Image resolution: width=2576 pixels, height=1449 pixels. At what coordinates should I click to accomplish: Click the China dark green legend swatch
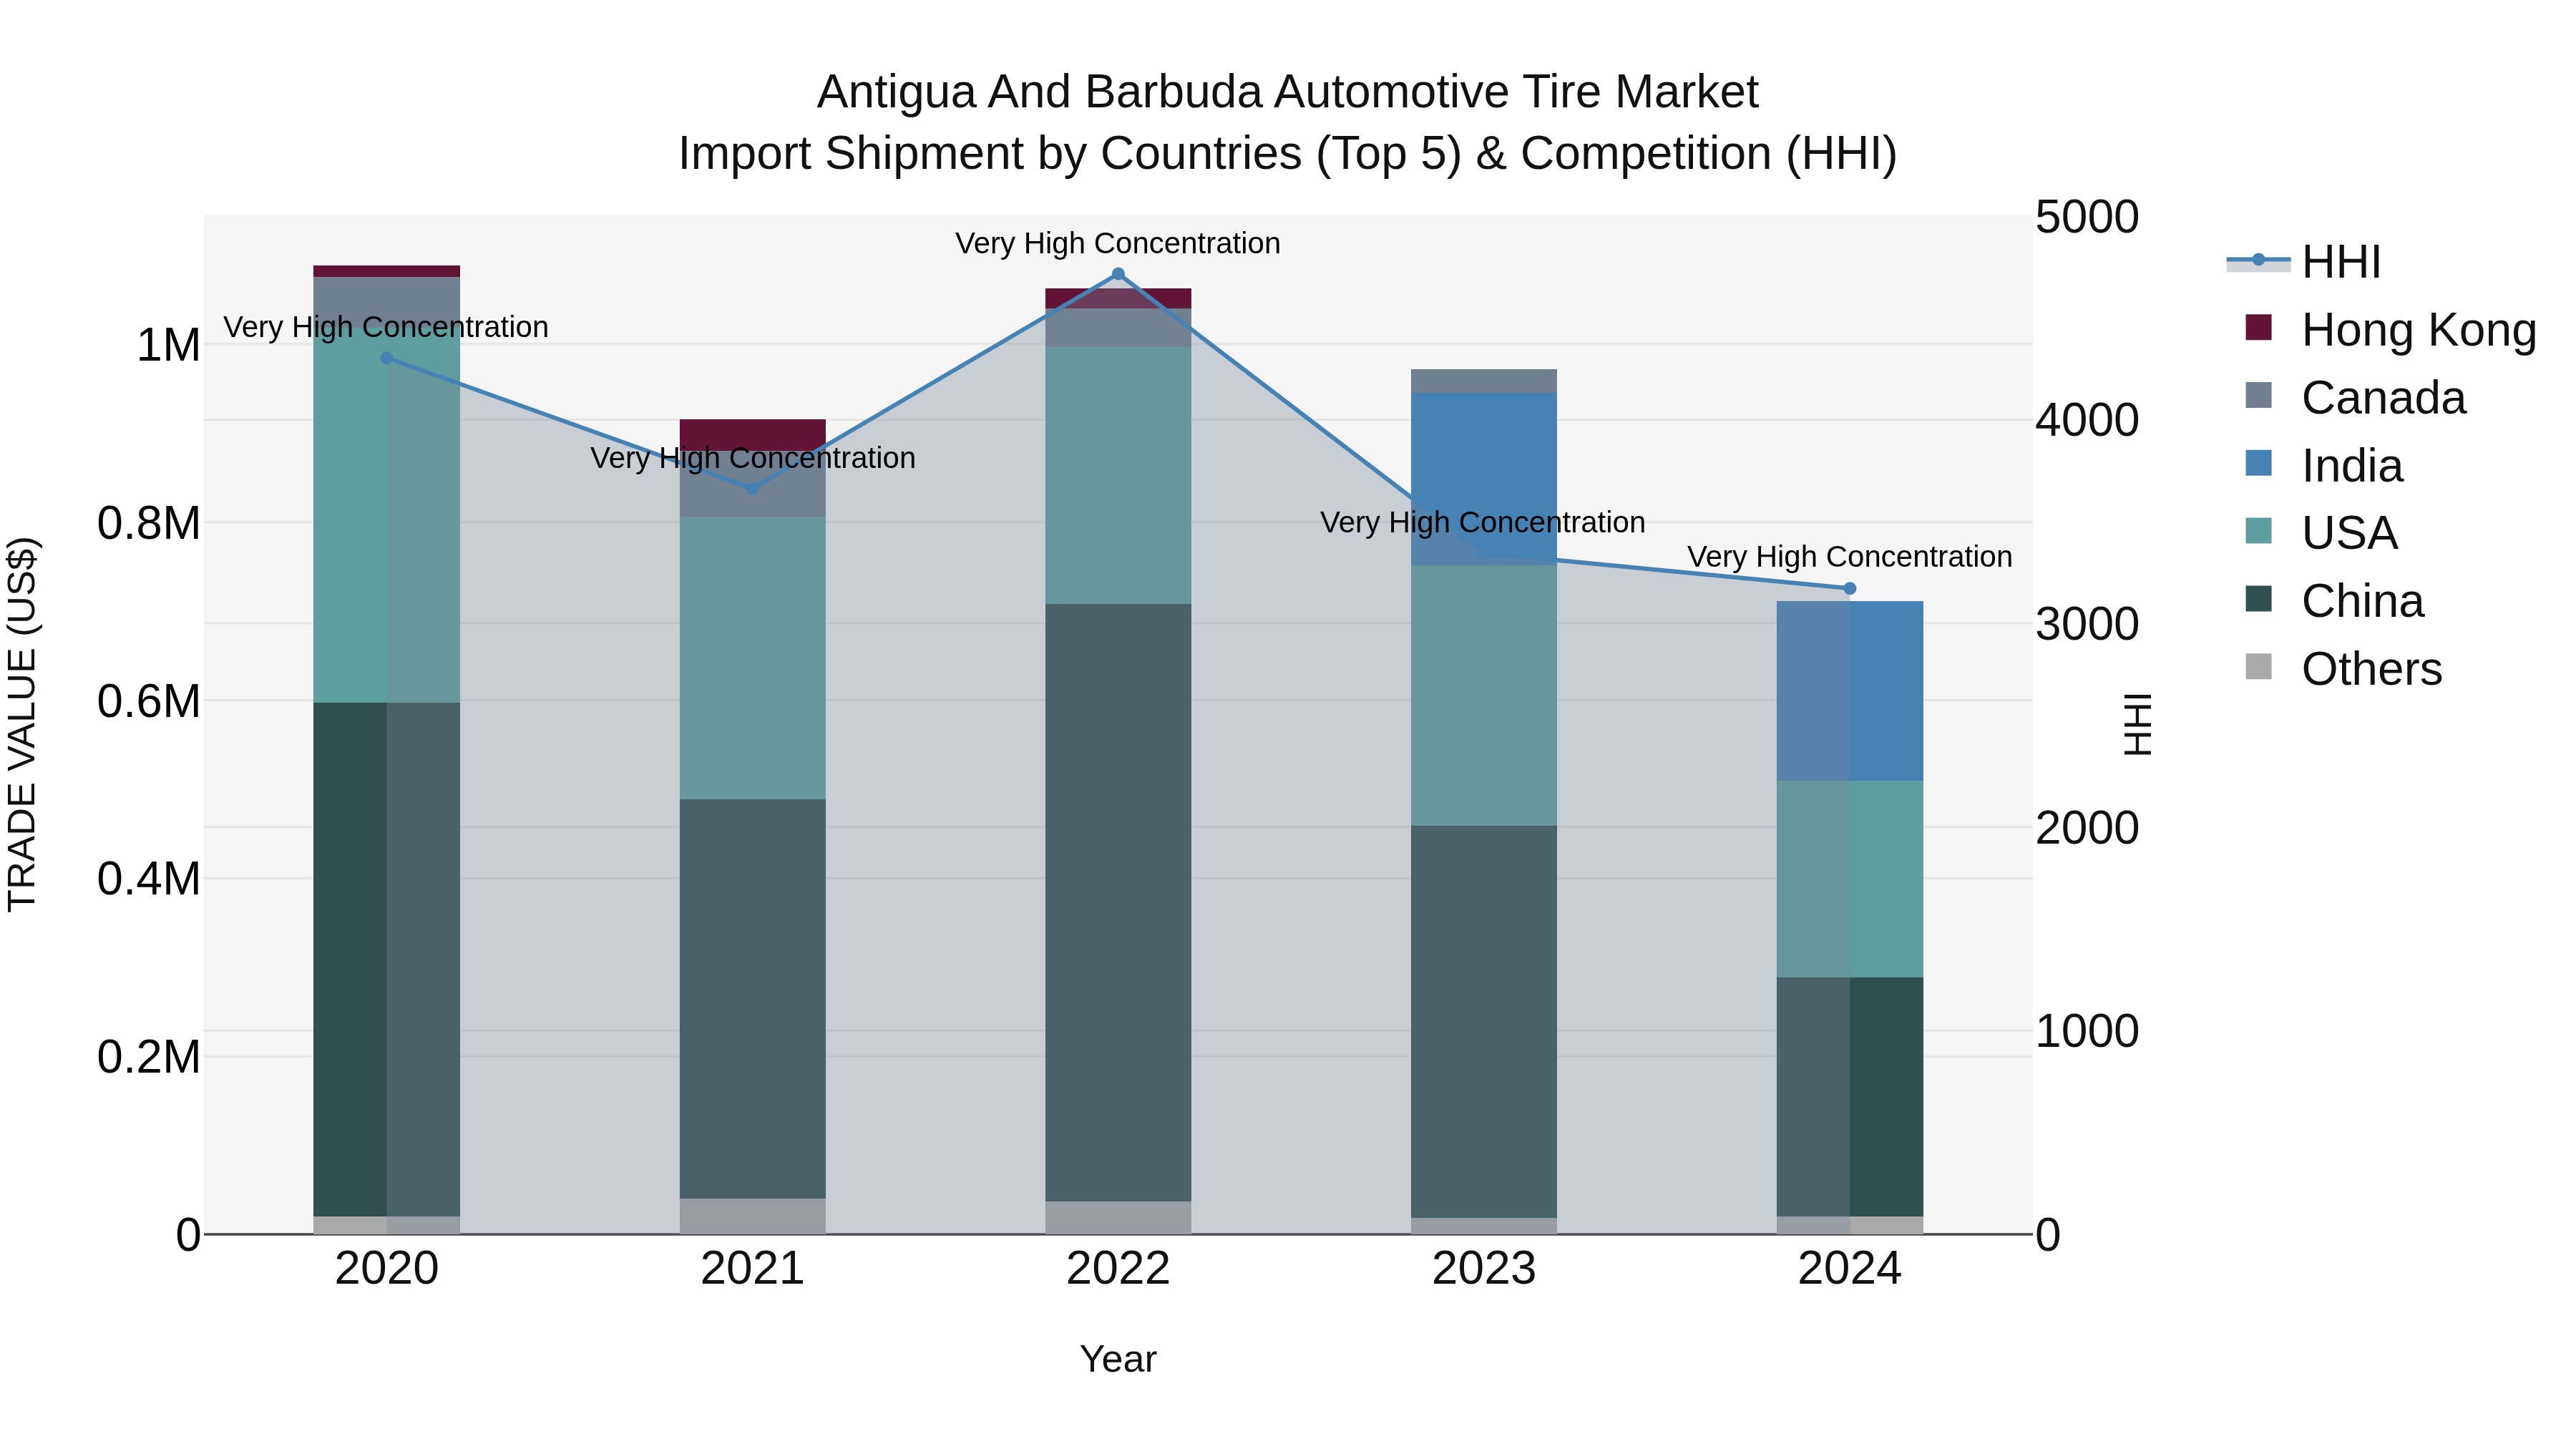(2258, 599)
